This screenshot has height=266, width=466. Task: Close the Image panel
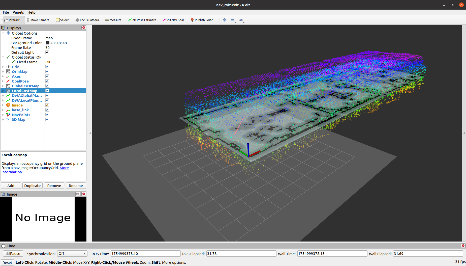(x=84, y=194)
